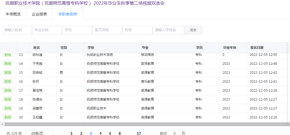The width and height of the screenshot is (290, 135).
Task: Click the 请输入姓名 name input field
Action: point(17,30)
